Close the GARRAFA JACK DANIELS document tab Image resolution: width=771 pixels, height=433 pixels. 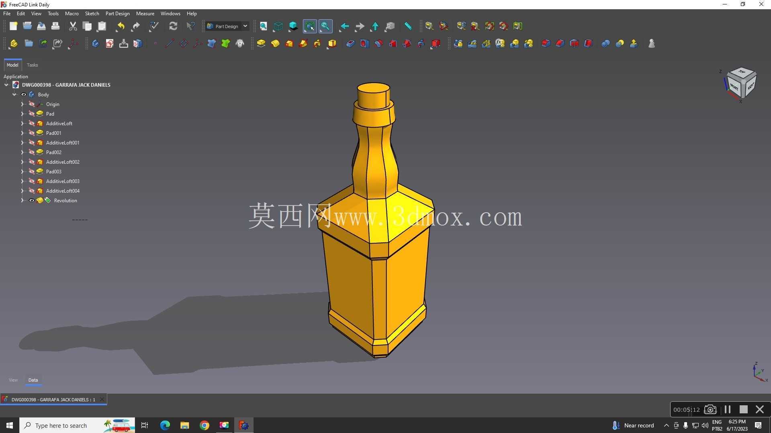point(102,399)
